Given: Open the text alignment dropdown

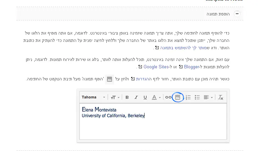Looking at the screenshot, I should point(208,97).
